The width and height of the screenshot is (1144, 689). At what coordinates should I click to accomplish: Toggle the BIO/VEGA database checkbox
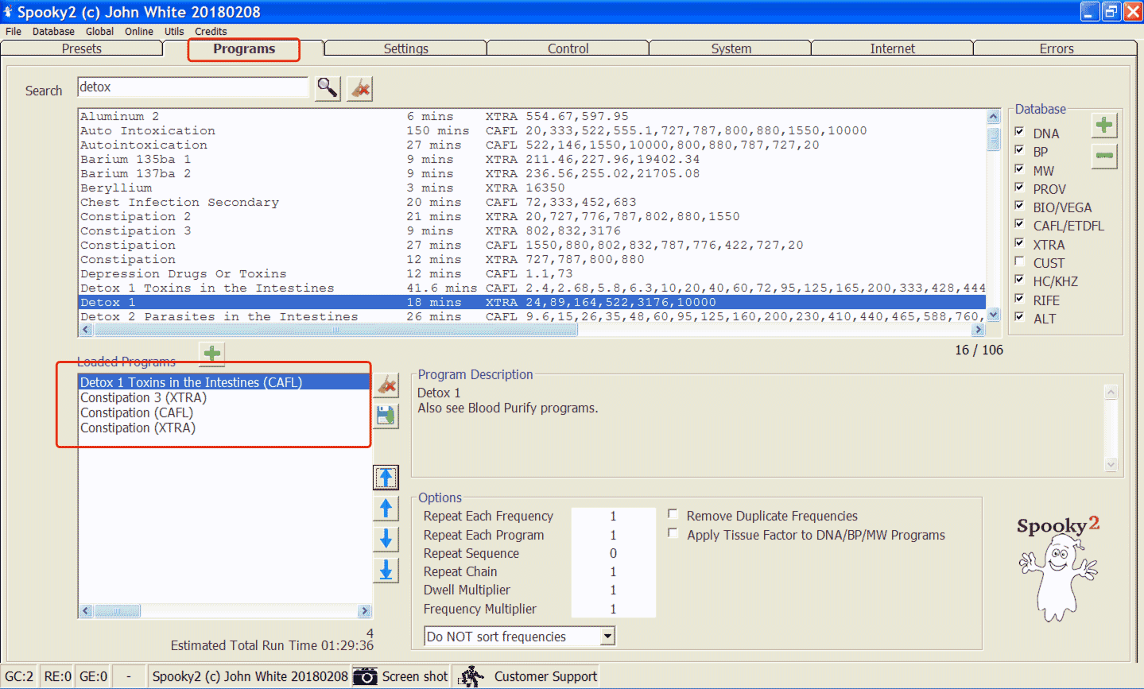1019,206
